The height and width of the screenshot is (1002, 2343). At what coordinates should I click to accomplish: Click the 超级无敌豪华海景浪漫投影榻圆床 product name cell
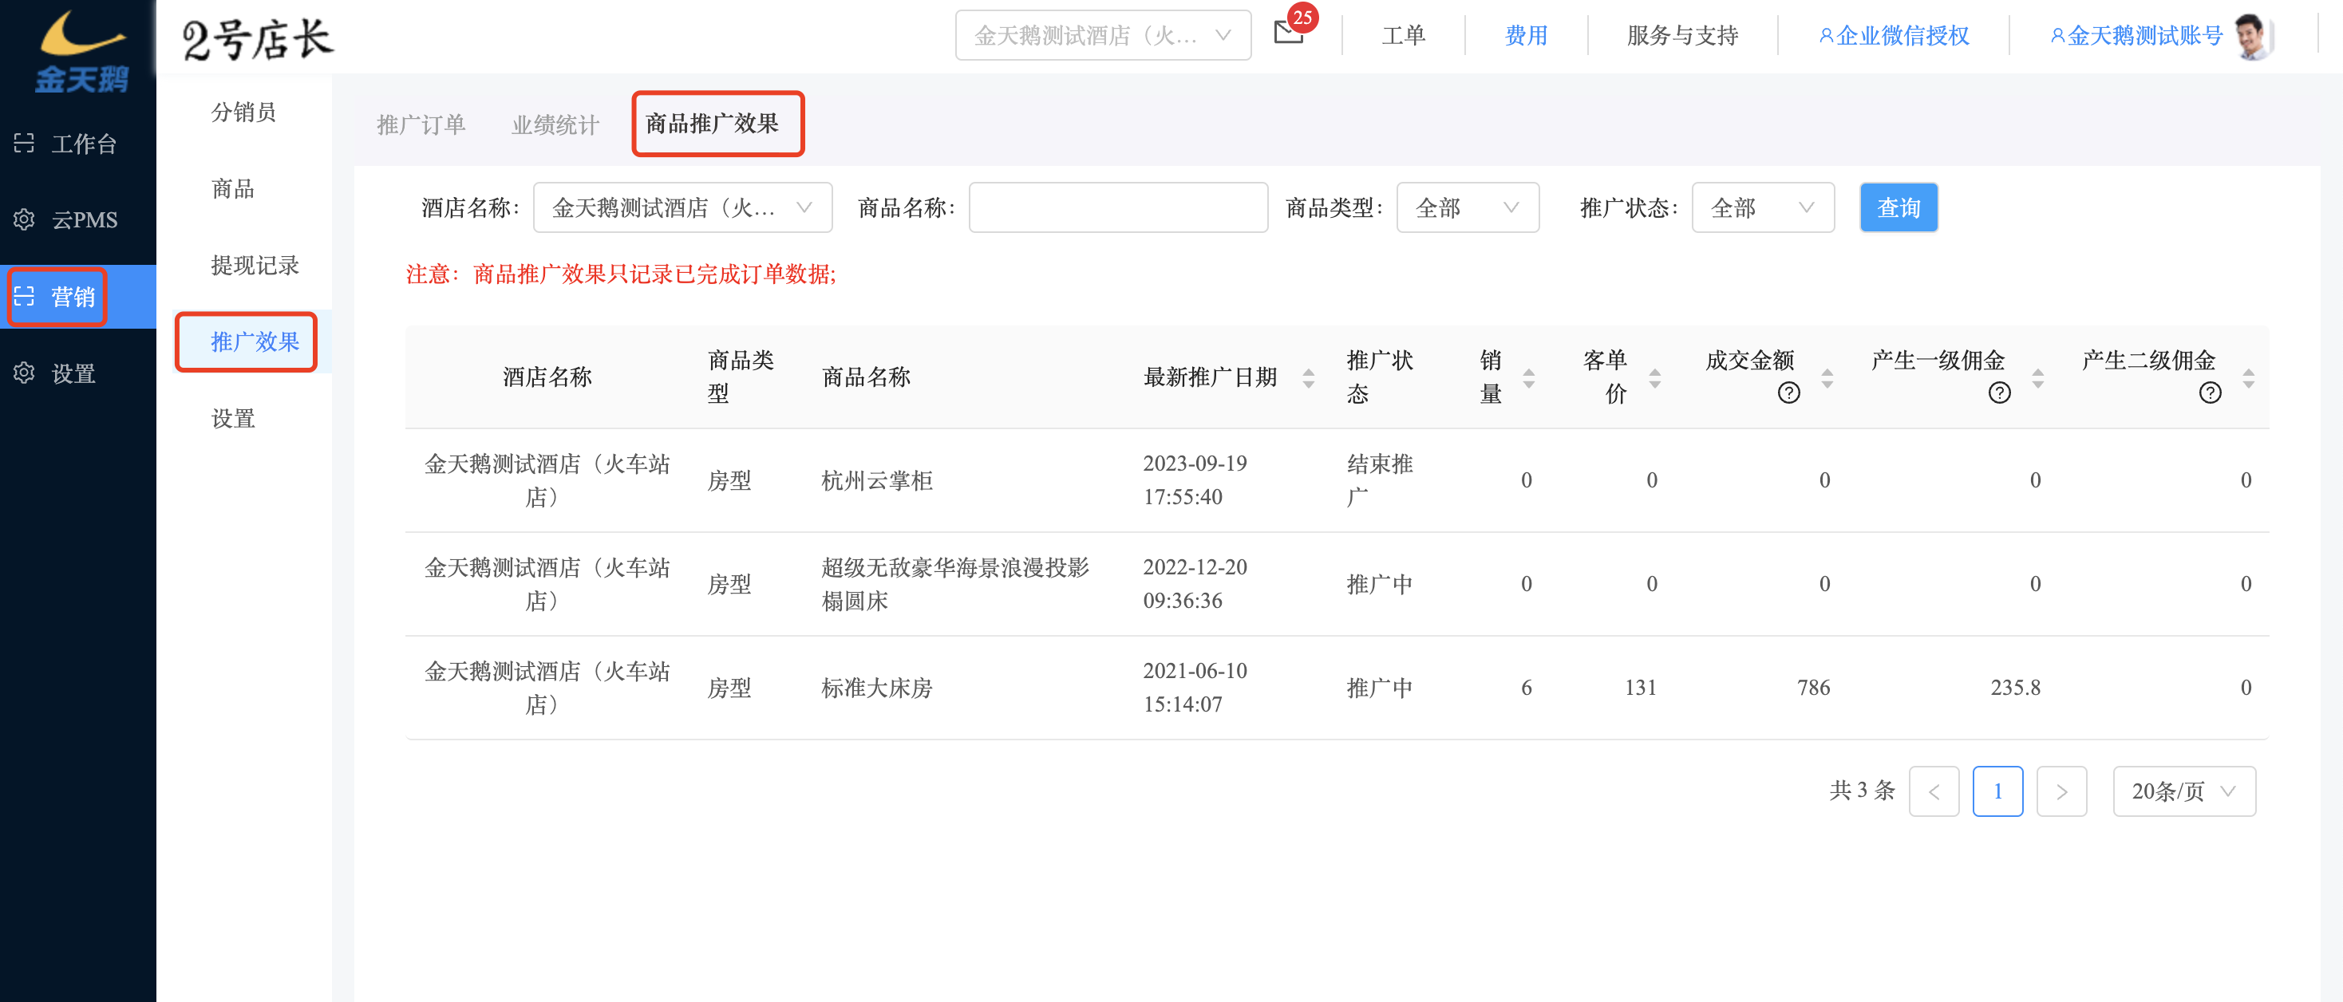tap(955, 584)
